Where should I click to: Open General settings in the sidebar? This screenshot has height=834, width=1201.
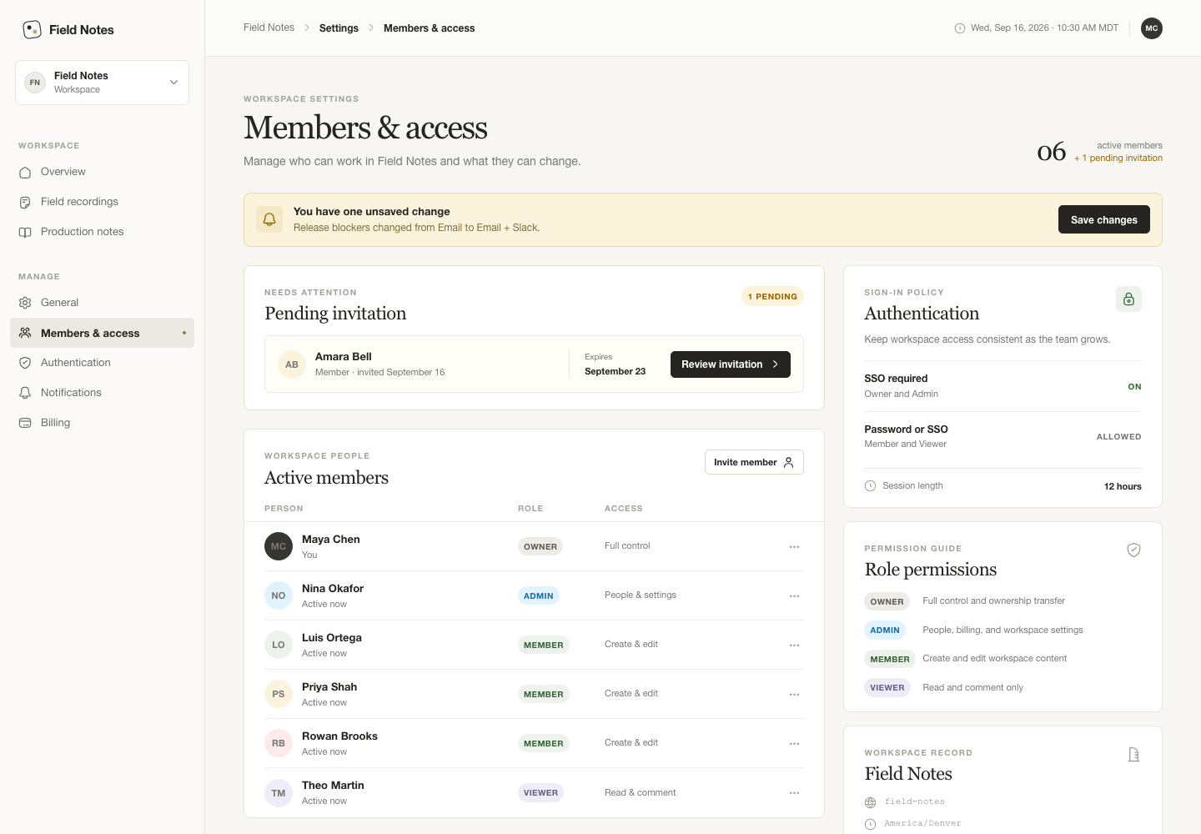pyautogui.click(x=102, y=303)
